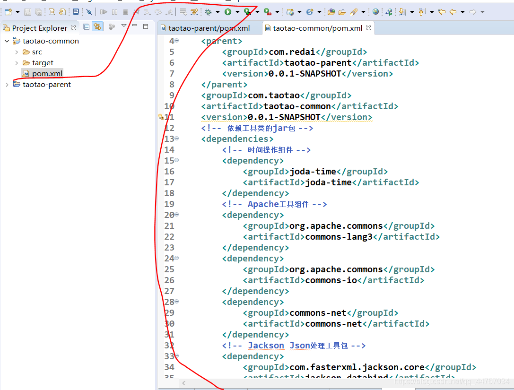514x390 pixels.
Task: Close the taotao-common/pom.xml tab
Action: 368,28
